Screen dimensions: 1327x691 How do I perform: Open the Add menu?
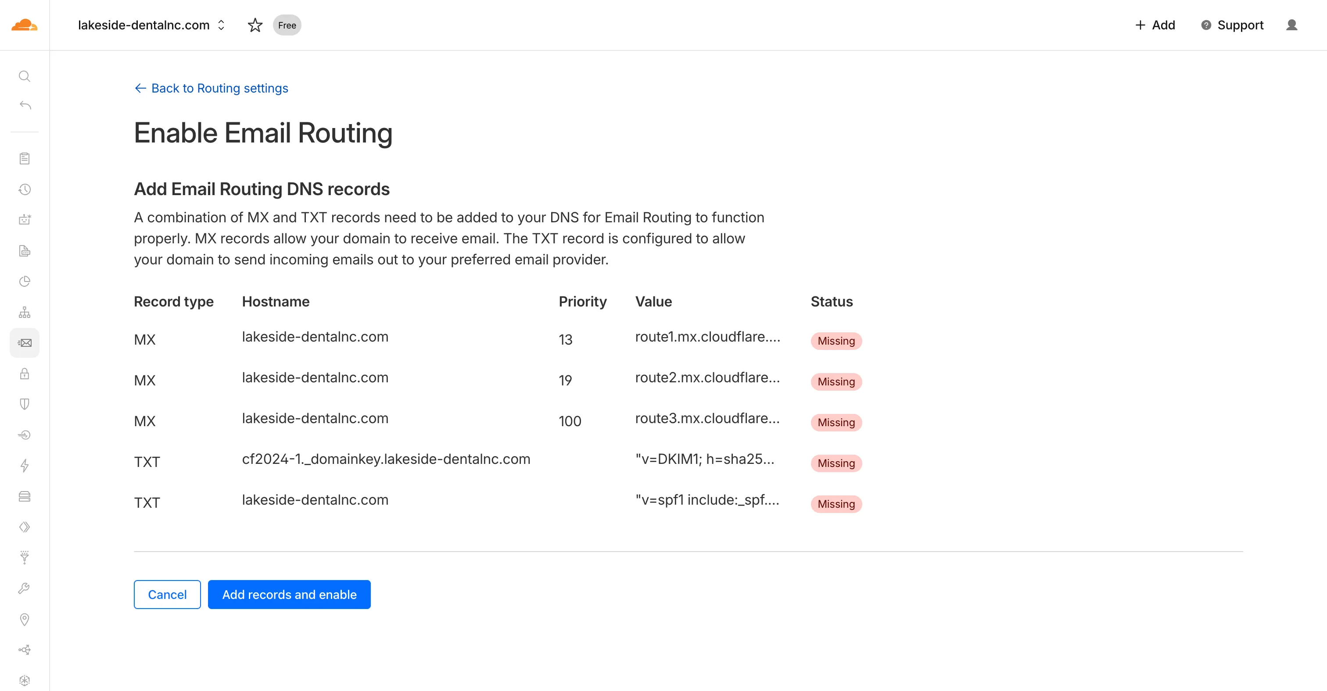coord(1155,25)
